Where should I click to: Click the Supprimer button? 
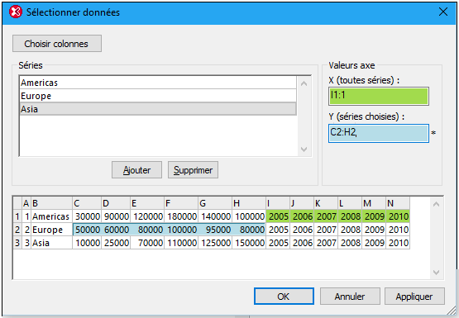(x=193, y=170)
